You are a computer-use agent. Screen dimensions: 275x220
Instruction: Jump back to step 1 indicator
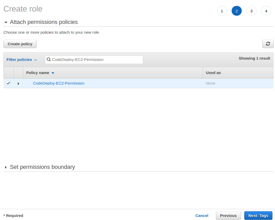point(222,11)
